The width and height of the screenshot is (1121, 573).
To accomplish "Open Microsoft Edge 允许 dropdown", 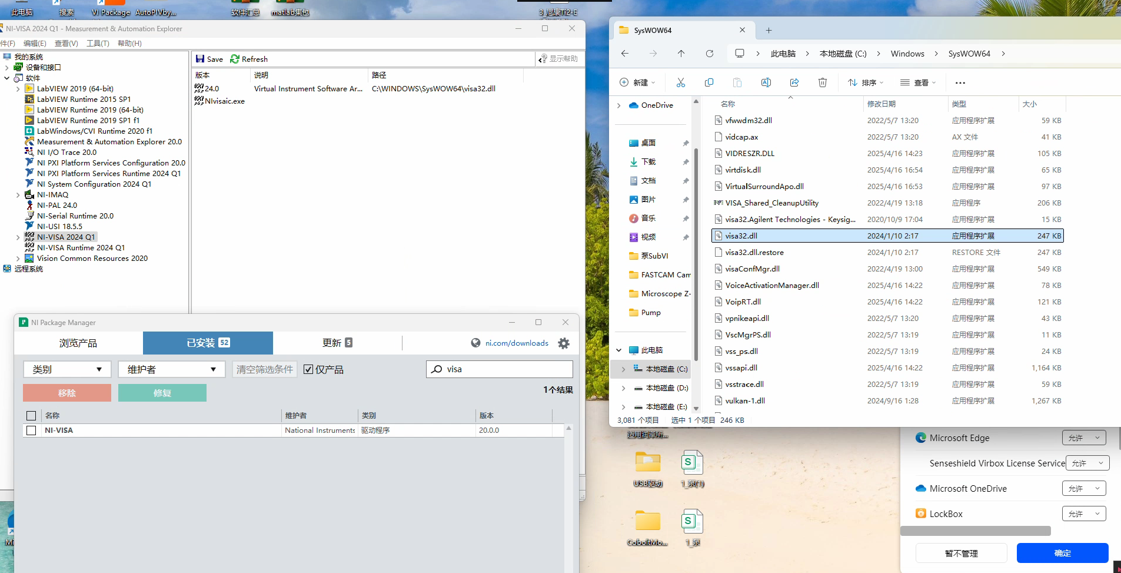I will pyautogui.click(x=1084, y=438).
